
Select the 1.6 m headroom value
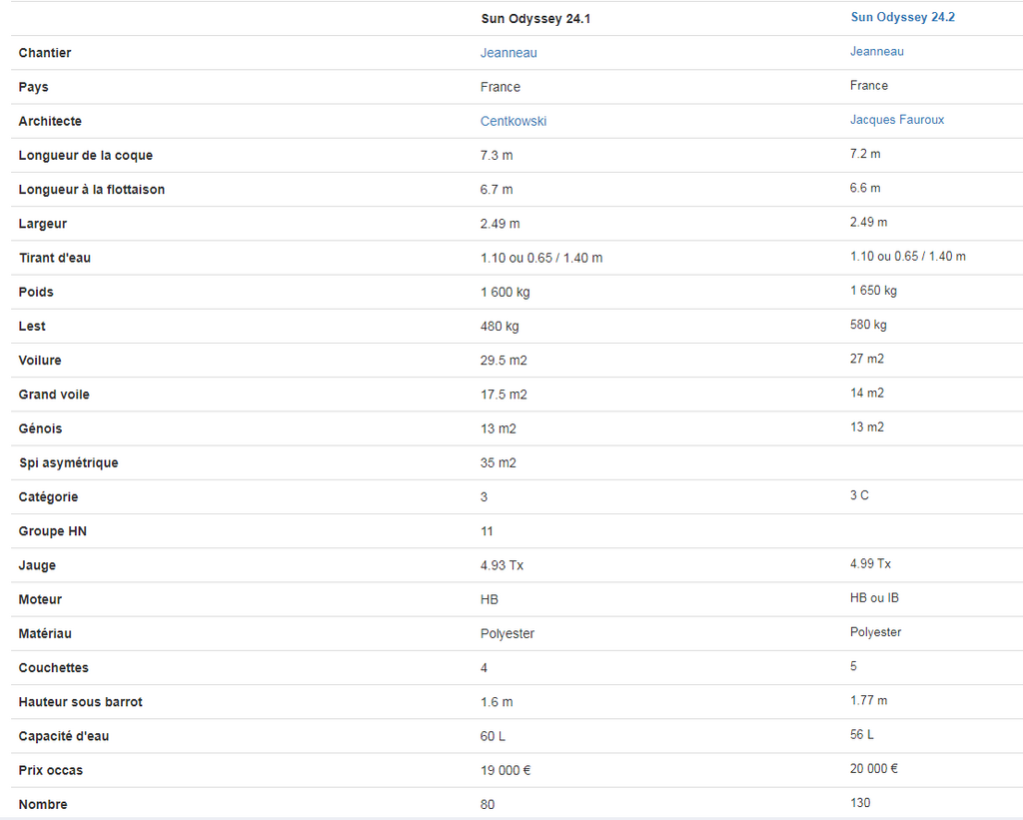click(x=497, y=702)
